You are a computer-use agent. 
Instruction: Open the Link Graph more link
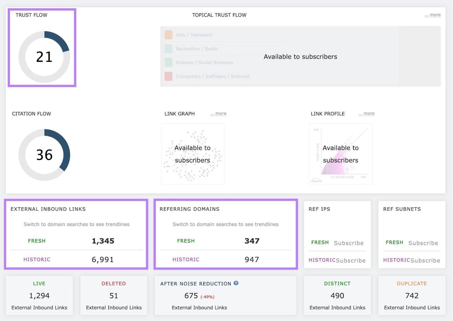point(218,113)
